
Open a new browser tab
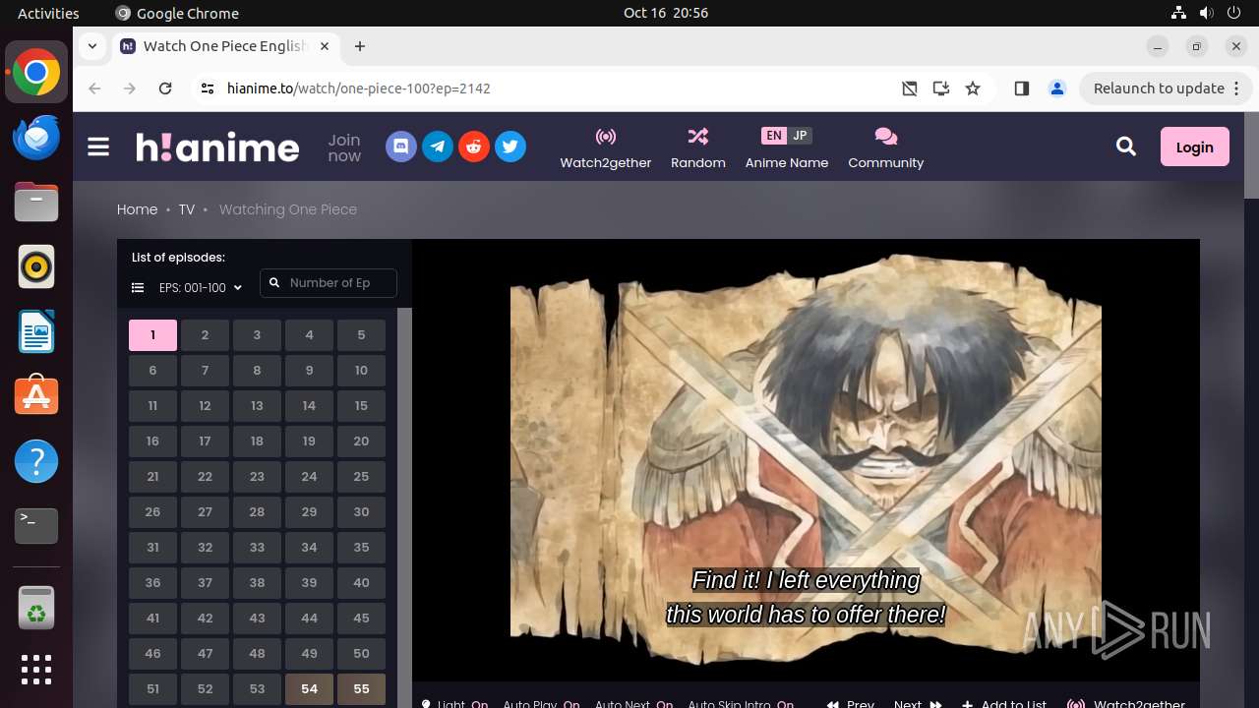[x=360, y=46]
